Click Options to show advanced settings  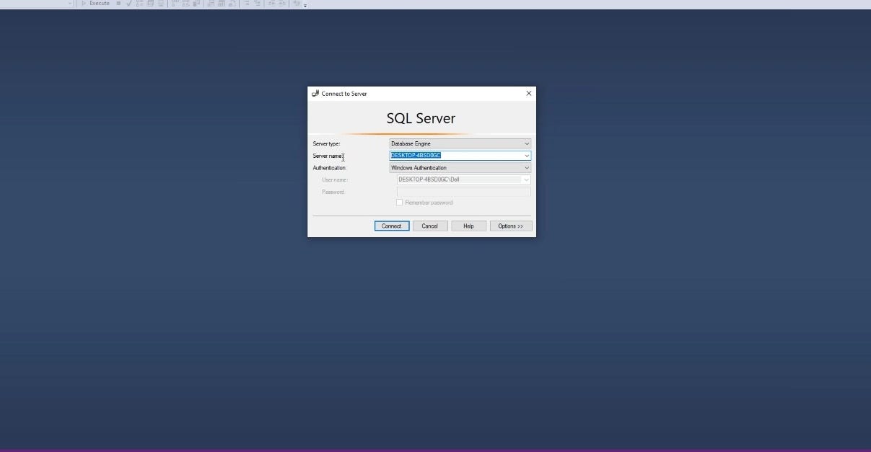(511, 226)
